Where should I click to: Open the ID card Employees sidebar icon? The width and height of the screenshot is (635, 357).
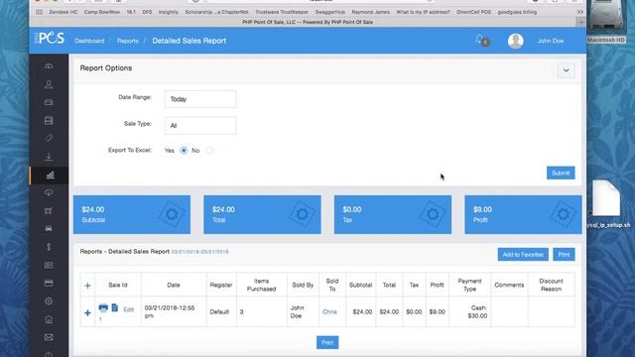pos(49,265)
